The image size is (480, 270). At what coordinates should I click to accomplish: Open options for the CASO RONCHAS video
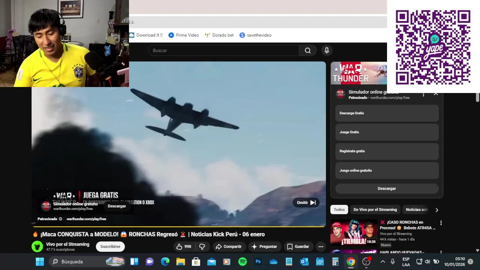[441, 223]
